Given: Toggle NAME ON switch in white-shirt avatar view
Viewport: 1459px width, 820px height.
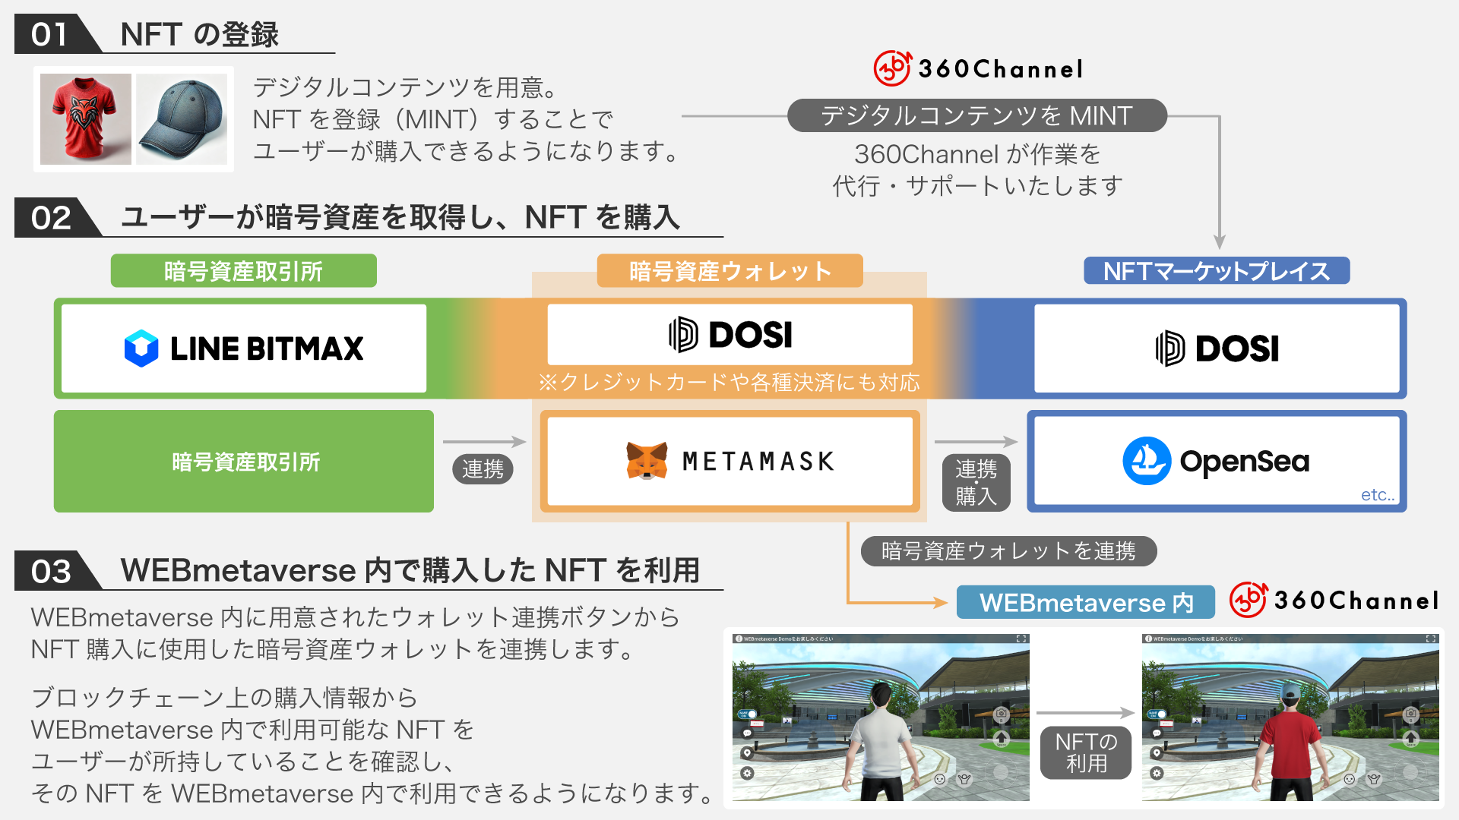Looking at the screenshot, I should point(748,714).
